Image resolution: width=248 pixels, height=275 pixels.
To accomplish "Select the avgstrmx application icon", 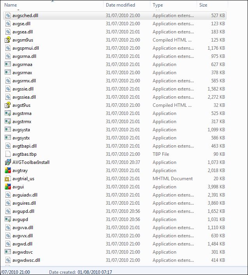I will [x=8, y=122].
